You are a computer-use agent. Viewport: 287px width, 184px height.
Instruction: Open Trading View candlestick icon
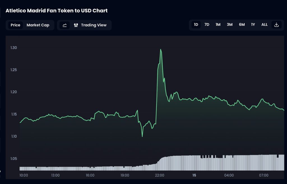[76, 25]
